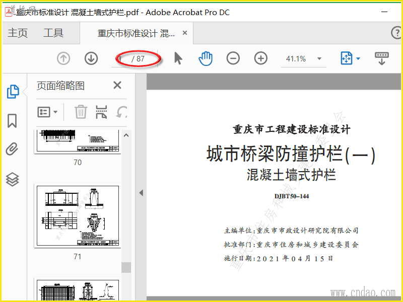This screenshot has height=302, width=403.
Task: Open the bookmarks panel
Action: click(12, 121)
